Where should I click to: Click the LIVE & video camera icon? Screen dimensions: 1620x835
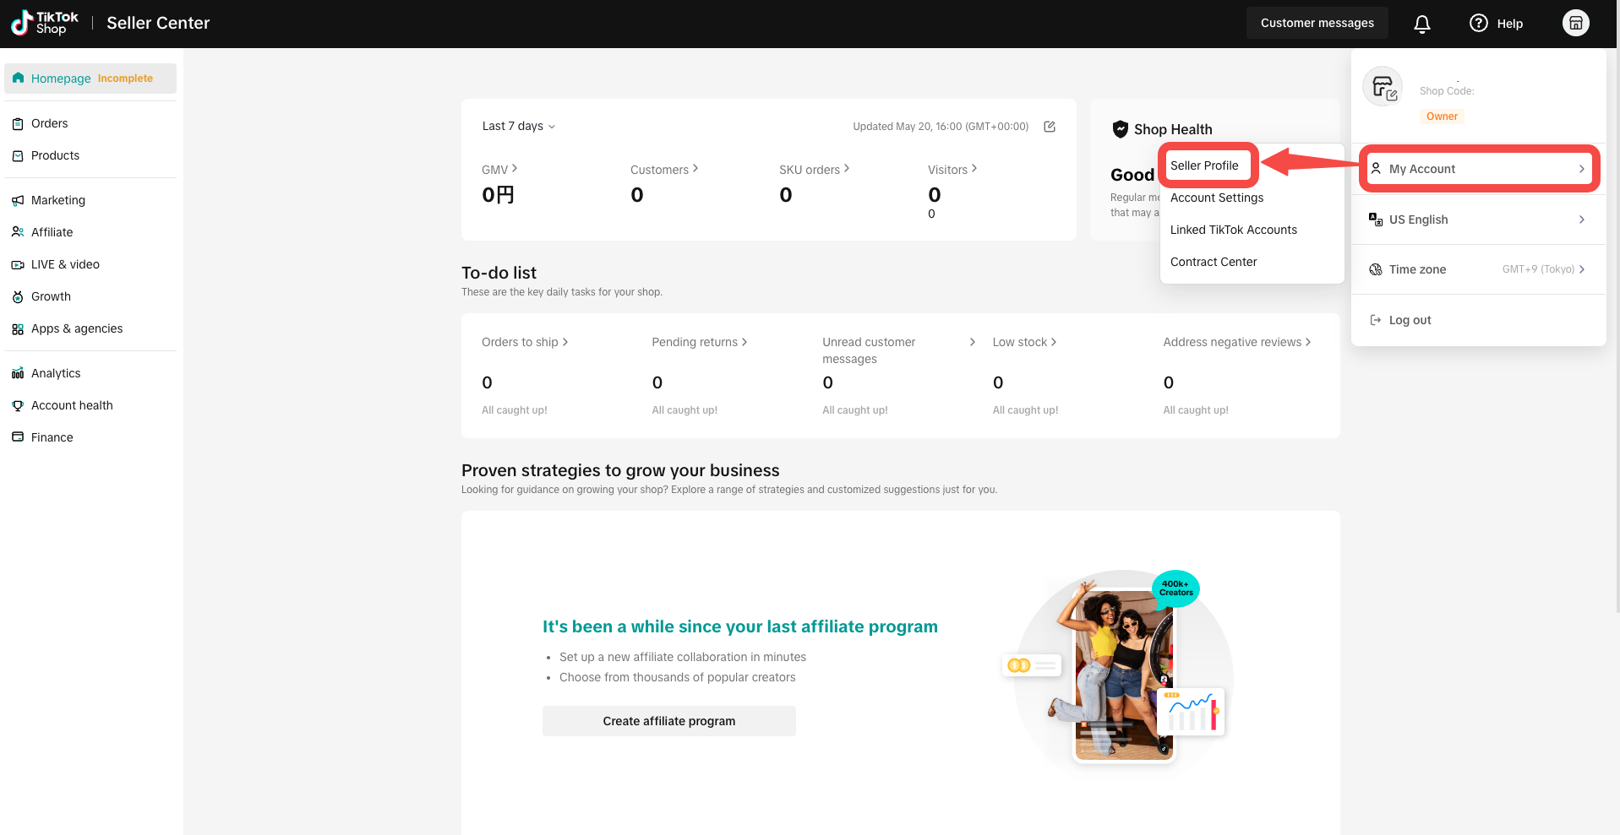18,265
